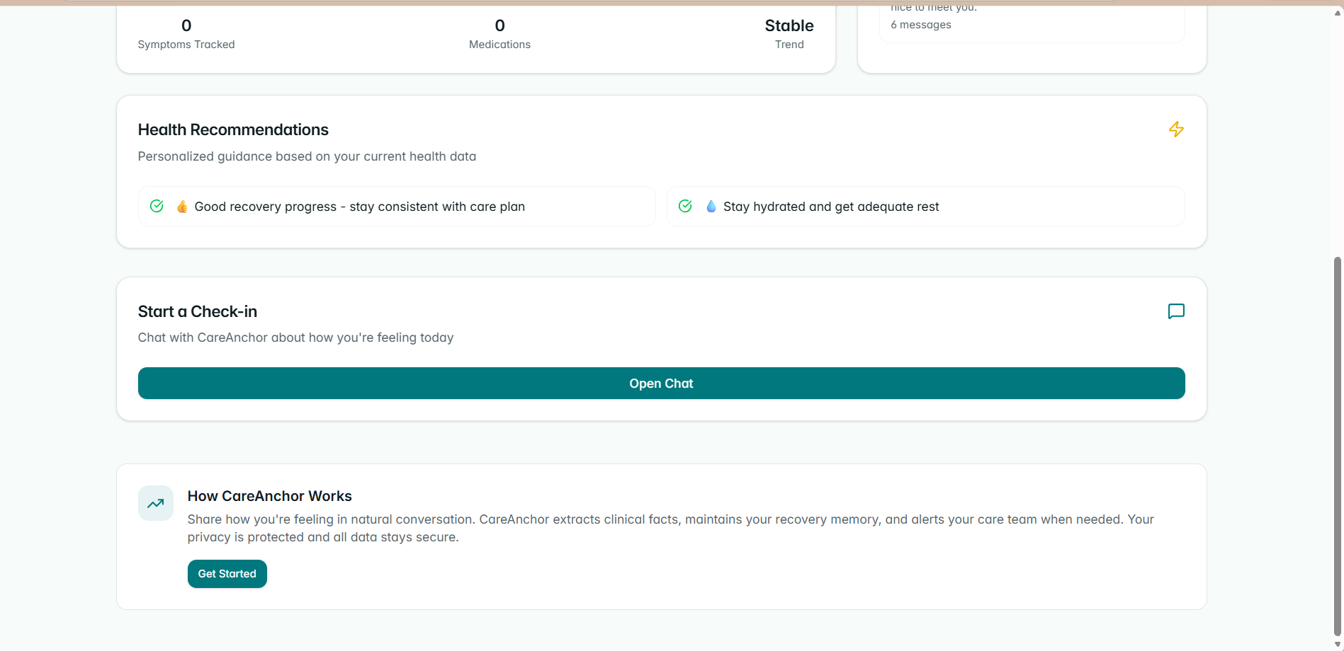The height and width of the screenshot is (651, 1344).
Task: Click the 6 messages text
Action: point(921,25)
